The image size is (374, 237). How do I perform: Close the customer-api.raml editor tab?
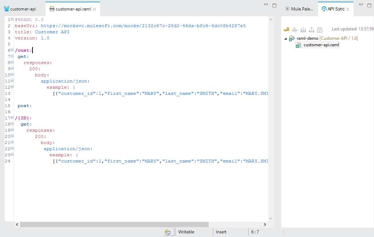[95, 9]
